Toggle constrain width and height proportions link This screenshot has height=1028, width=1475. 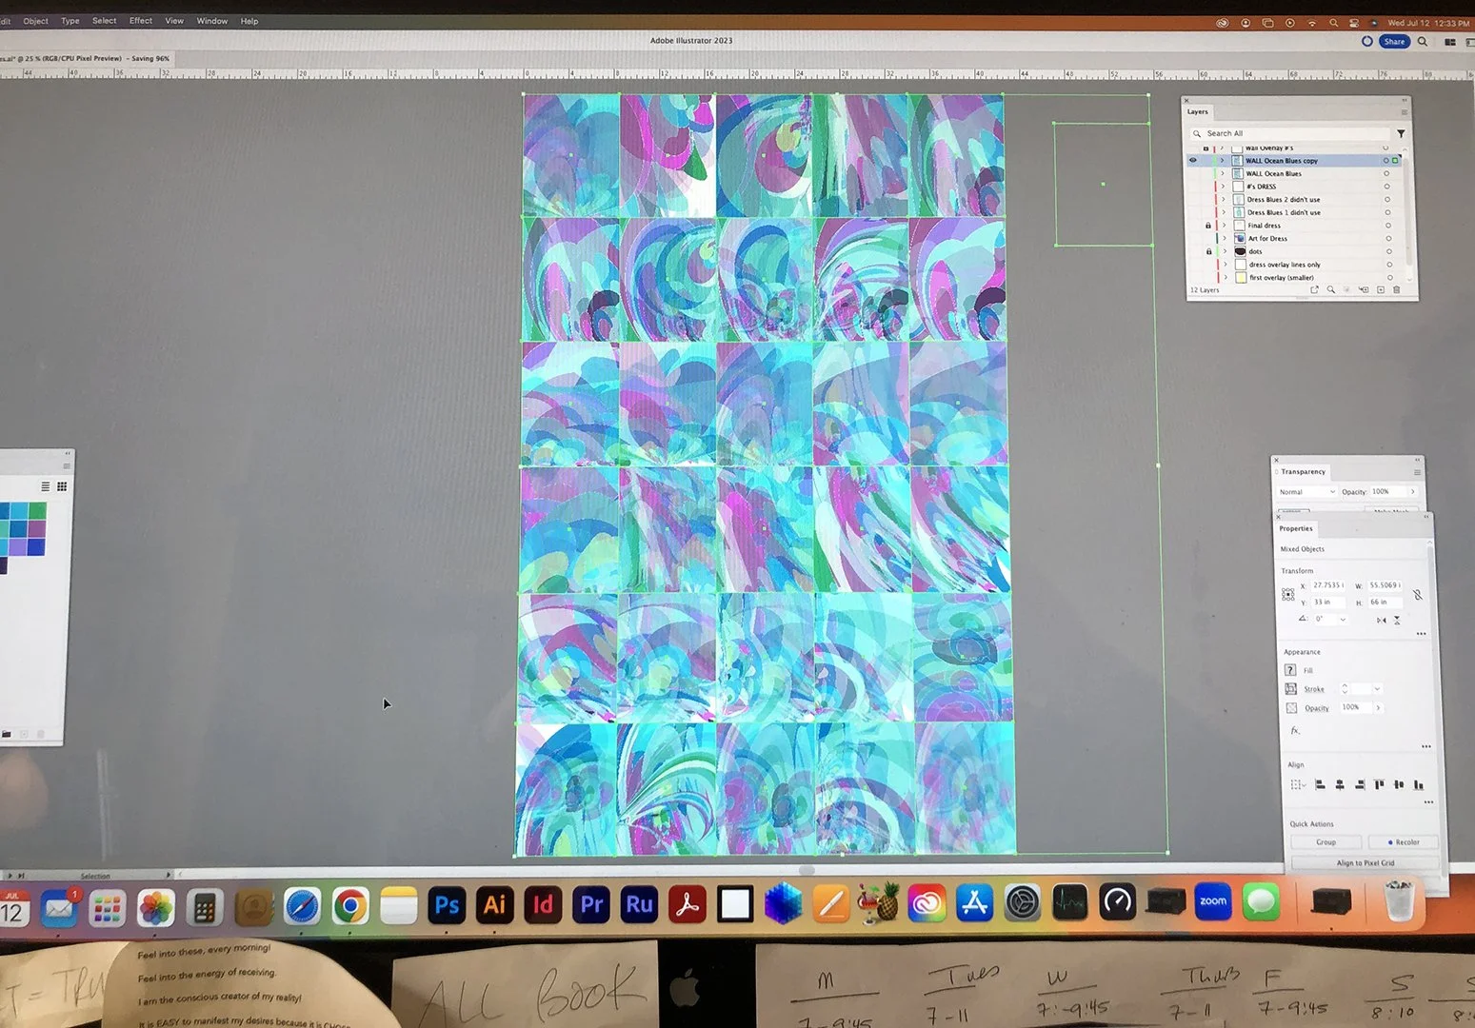tap(1418, 594)
